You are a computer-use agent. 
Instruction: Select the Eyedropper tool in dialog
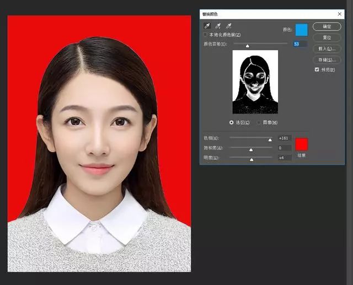point(207,26)
